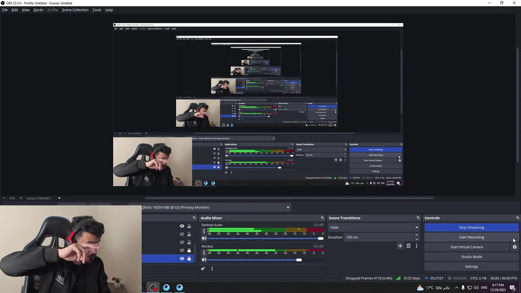The width and height of the screenshot is (521, 293).
Task: Show the hidden source that is locked
Action: (182, 251)
